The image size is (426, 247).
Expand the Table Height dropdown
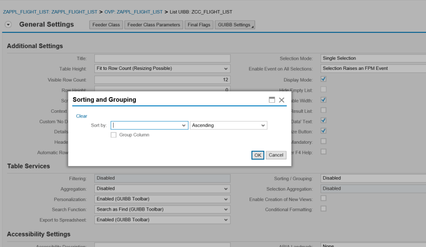click(x=226, y=68)
